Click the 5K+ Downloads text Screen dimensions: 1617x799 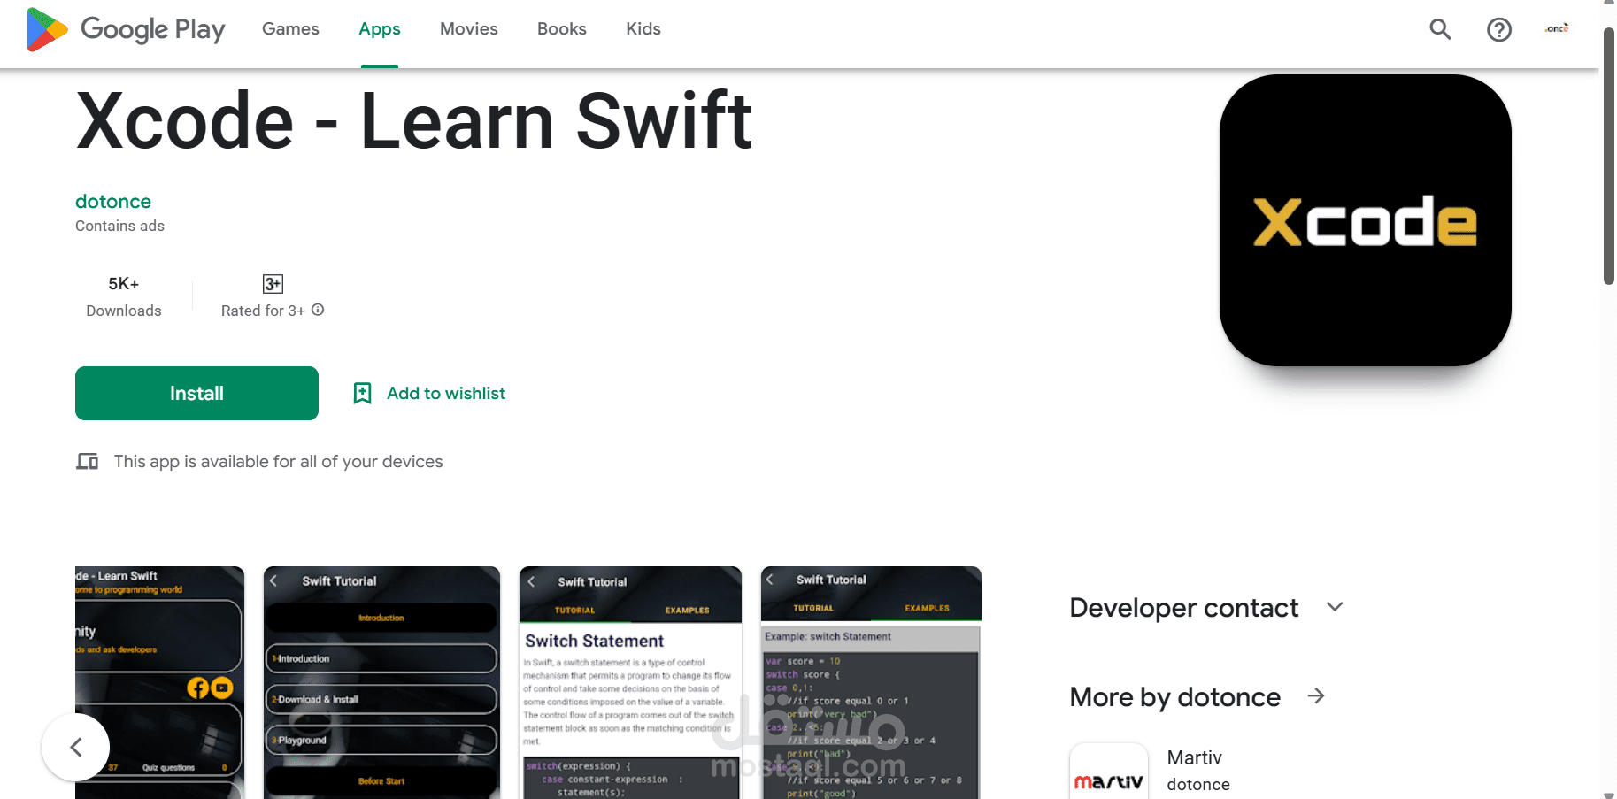[x=124, y=296]
